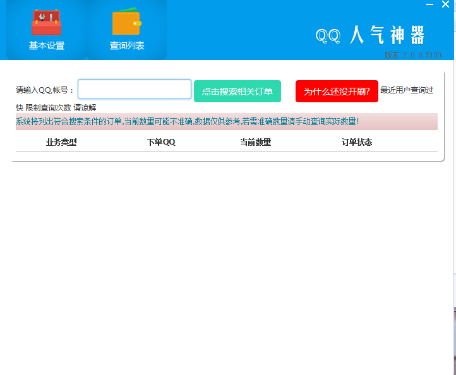Select the 查询列表 tab label

coord(127,45)
